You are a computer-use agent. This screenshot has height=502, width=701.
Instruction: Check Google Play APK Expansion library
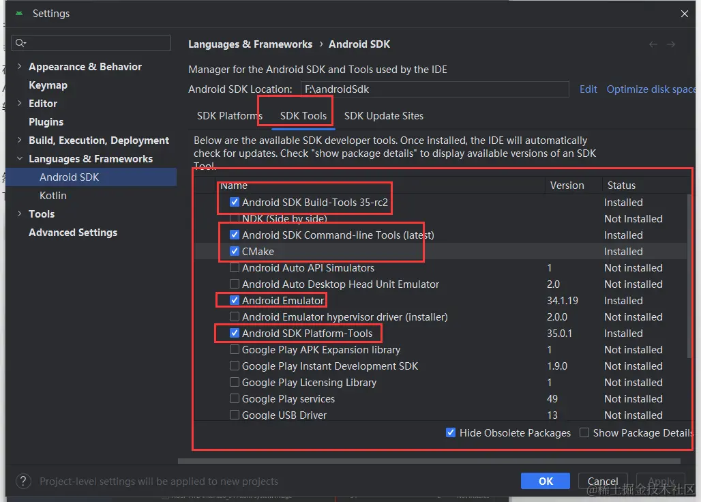point(235,350)
